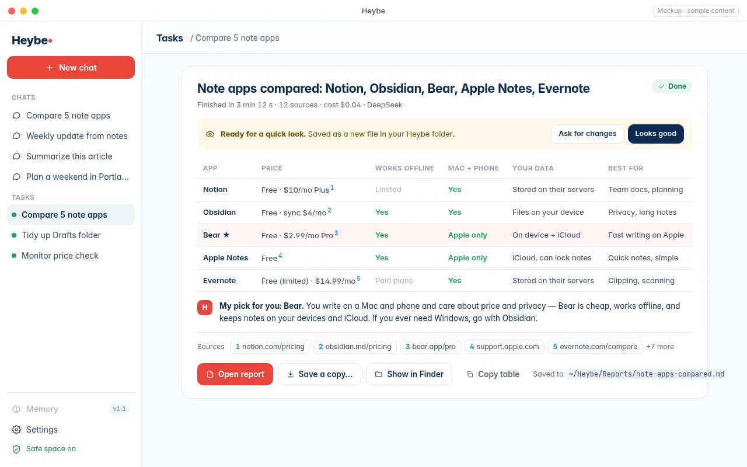Click the red H avatar icon

pyautogui.click(x=205, y=307)
